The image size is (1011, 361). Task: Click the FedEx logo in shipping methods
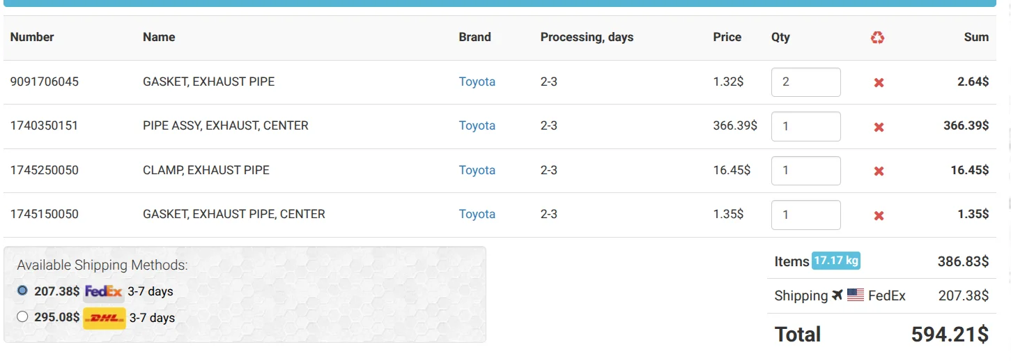[103, 291]
